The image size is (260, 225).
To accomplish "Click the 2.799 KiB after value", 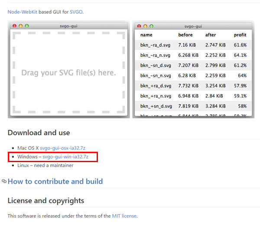I will 215,65.
